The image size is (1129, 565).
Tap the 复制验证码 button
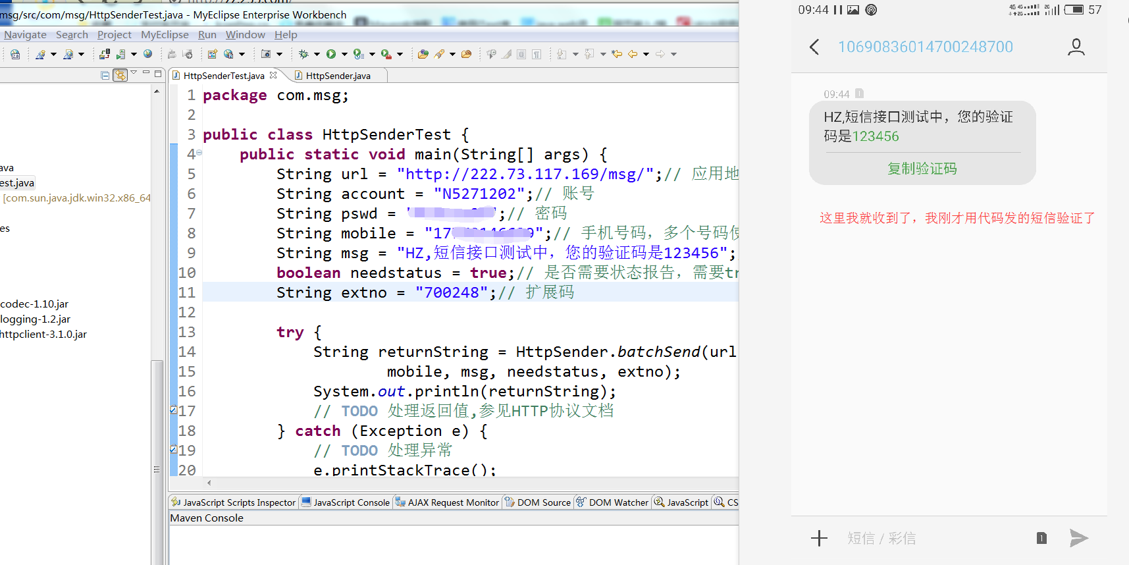coord(922,169)
